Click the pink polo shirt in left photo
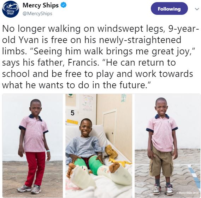This screenshot has width=201, height=198. coord(34,133)
